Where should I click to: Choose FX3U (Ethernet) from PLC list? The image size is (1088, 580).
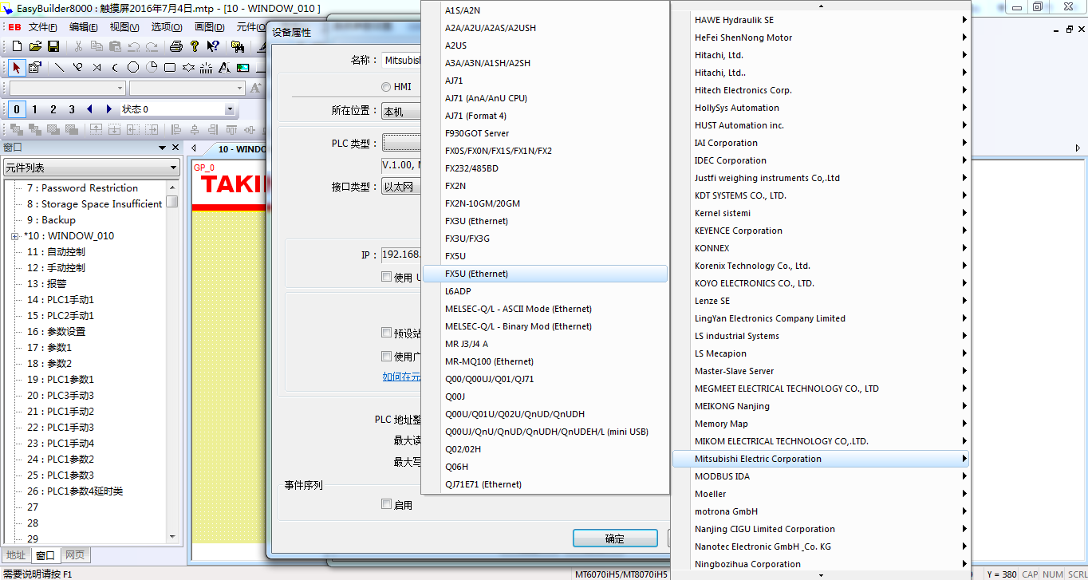coord(476,221)
